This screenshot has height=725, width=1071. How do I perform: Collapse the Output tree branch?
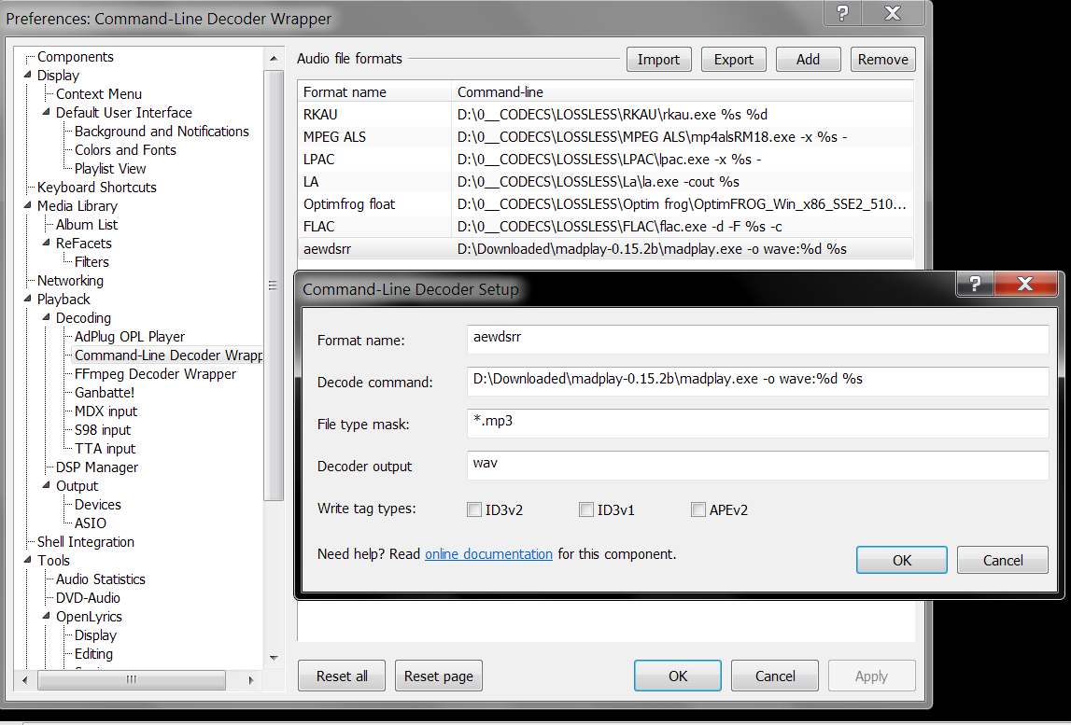point(47,485)
